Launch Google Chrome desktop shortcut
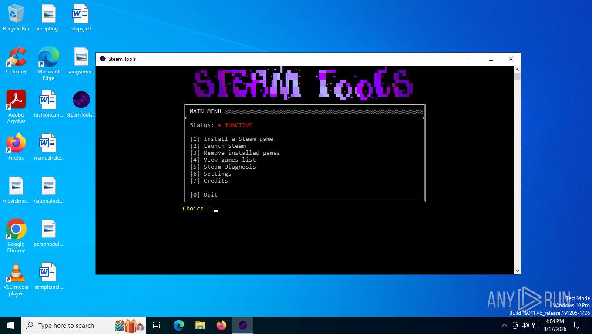This screenshot has width=592, height=334. pos(16,236)
